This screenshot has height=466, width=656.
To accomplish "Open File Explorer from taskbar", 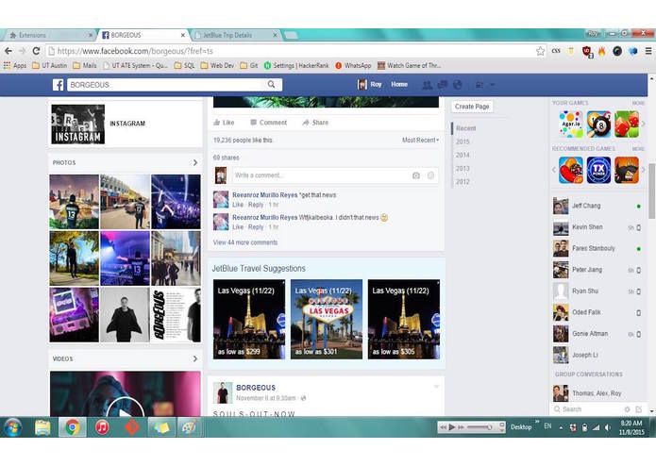I will click(42, 427).
